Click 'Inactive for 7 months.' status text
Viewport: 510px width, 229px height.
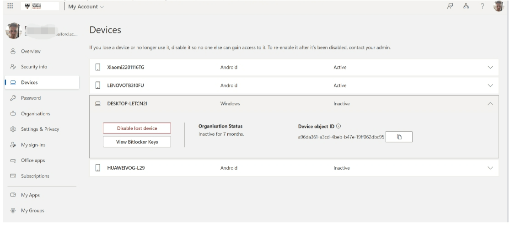click(x=221, y=134)
